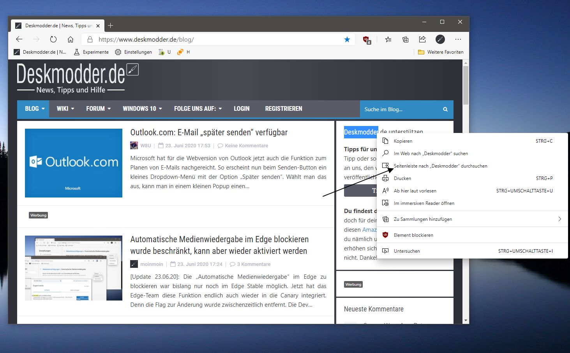The image size is (570, 353).
Task: Click the Neueste Kommentare heading
Action: point(374,309)
